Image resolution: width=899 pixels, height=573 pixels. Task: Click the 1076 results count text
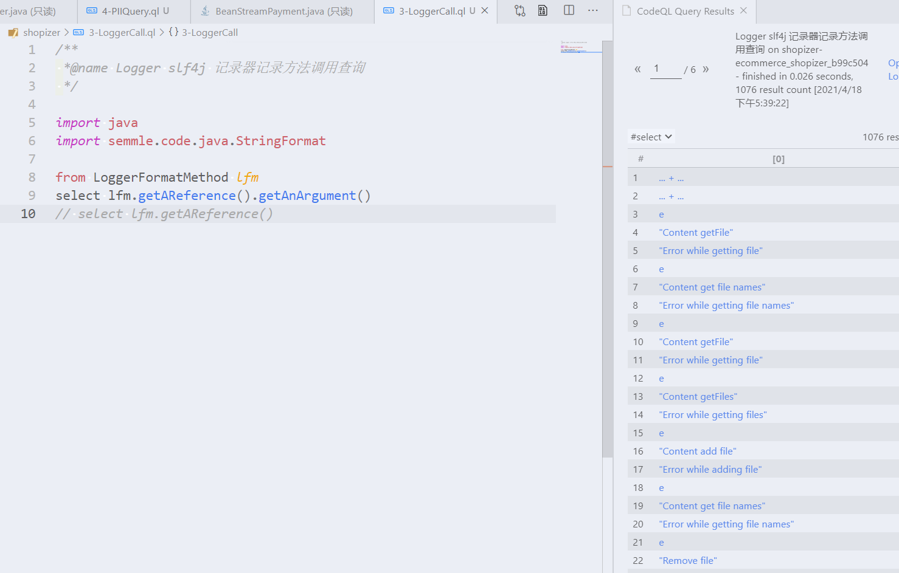[x=880, y=137]
